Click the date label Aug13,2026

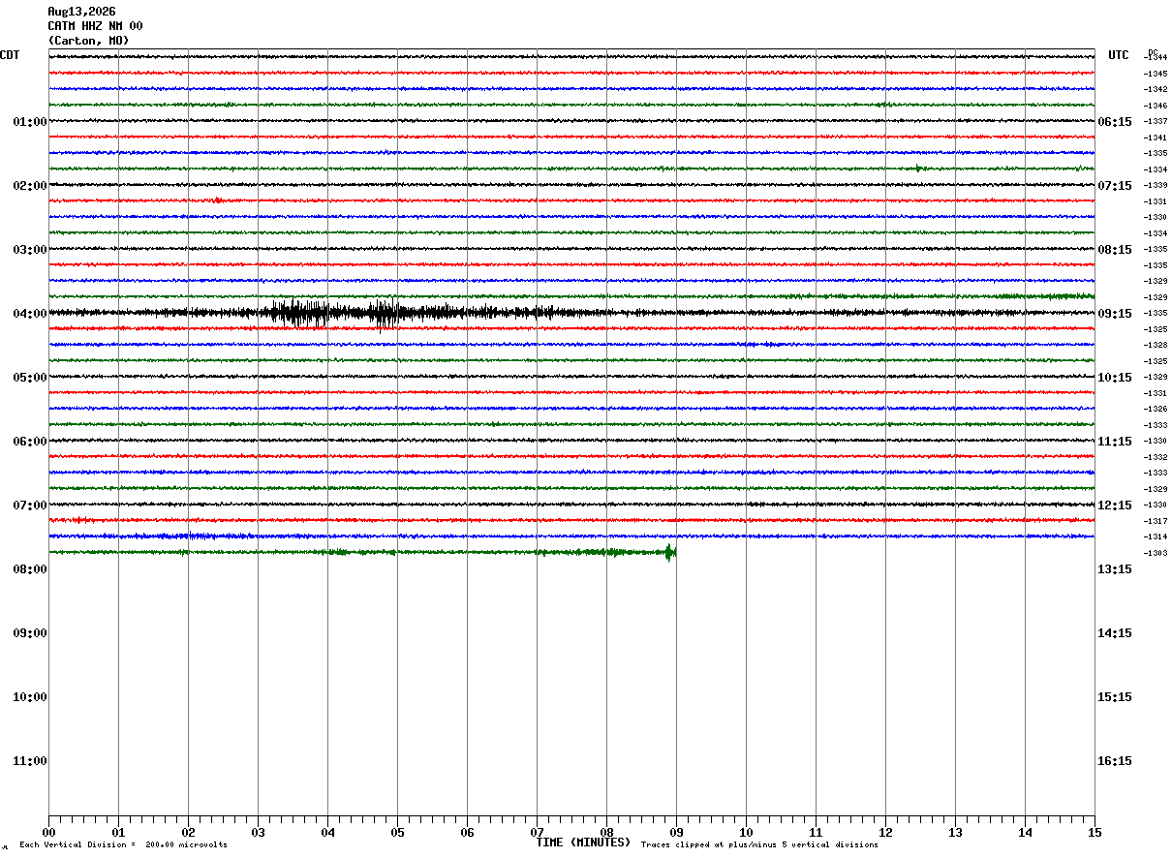coord(81,12)
